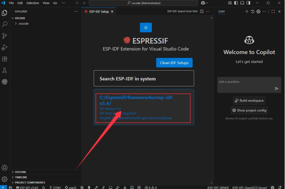Toggle Secondary Side Bar visibility
Viewport: 285px width, 189px height.
click(248, 3)
